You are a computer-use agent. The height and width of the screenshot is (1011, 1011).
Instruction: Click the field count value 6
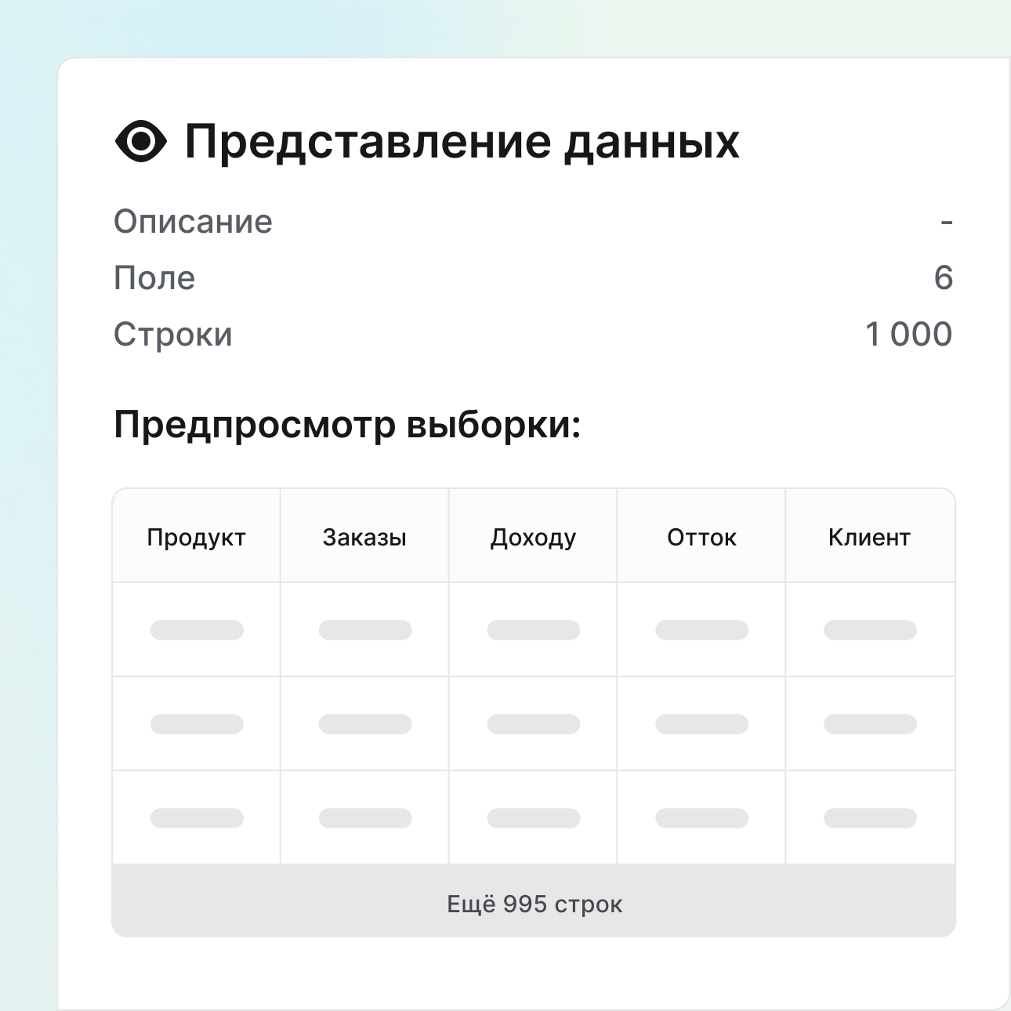point(943,278)
